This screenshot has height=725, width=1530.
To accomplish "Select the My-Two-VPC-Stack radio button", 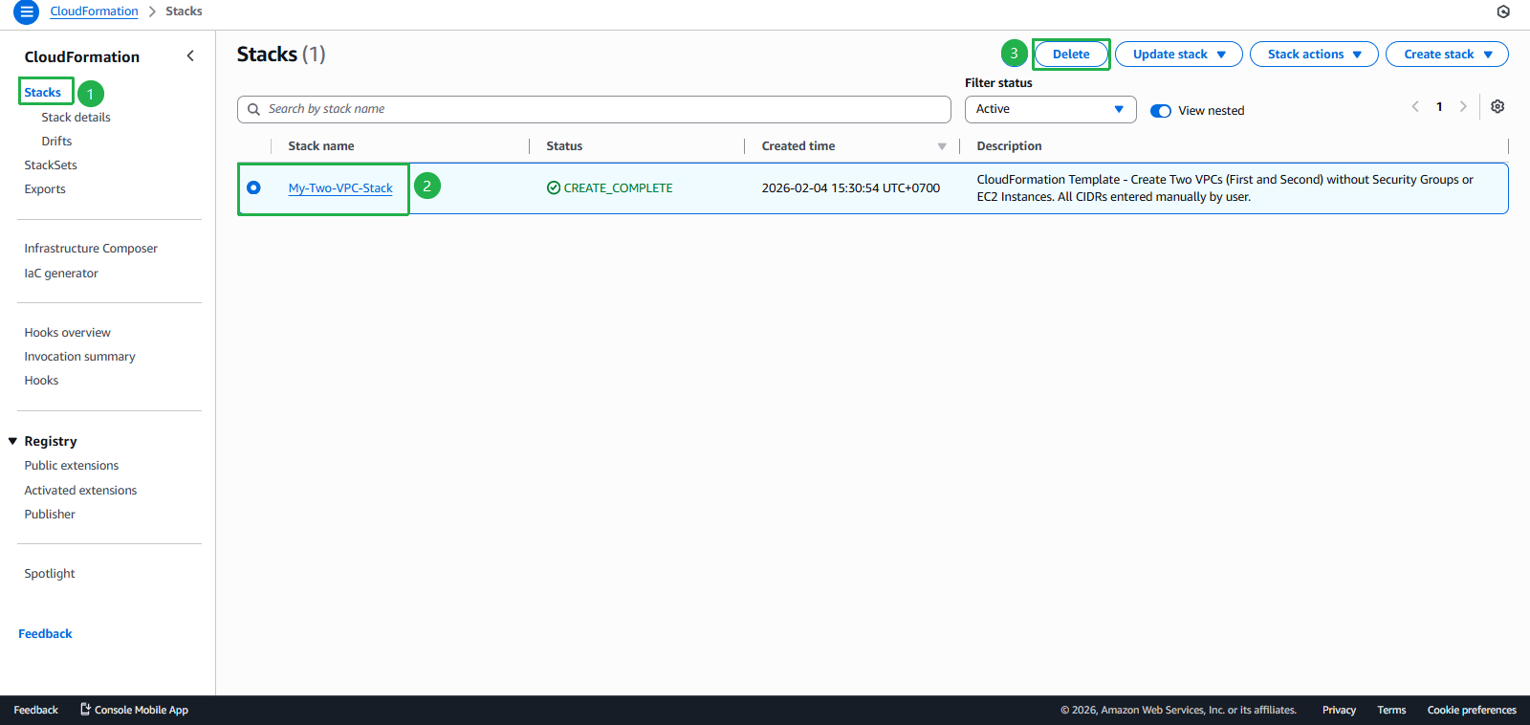I will [x=253, y=187].
